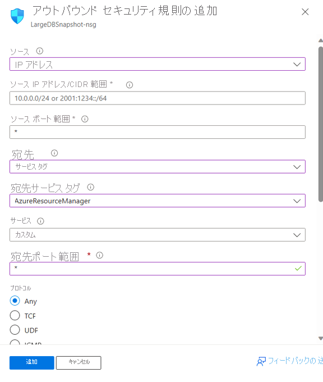Select the TCP protocol radio button

tap(15, 315)
